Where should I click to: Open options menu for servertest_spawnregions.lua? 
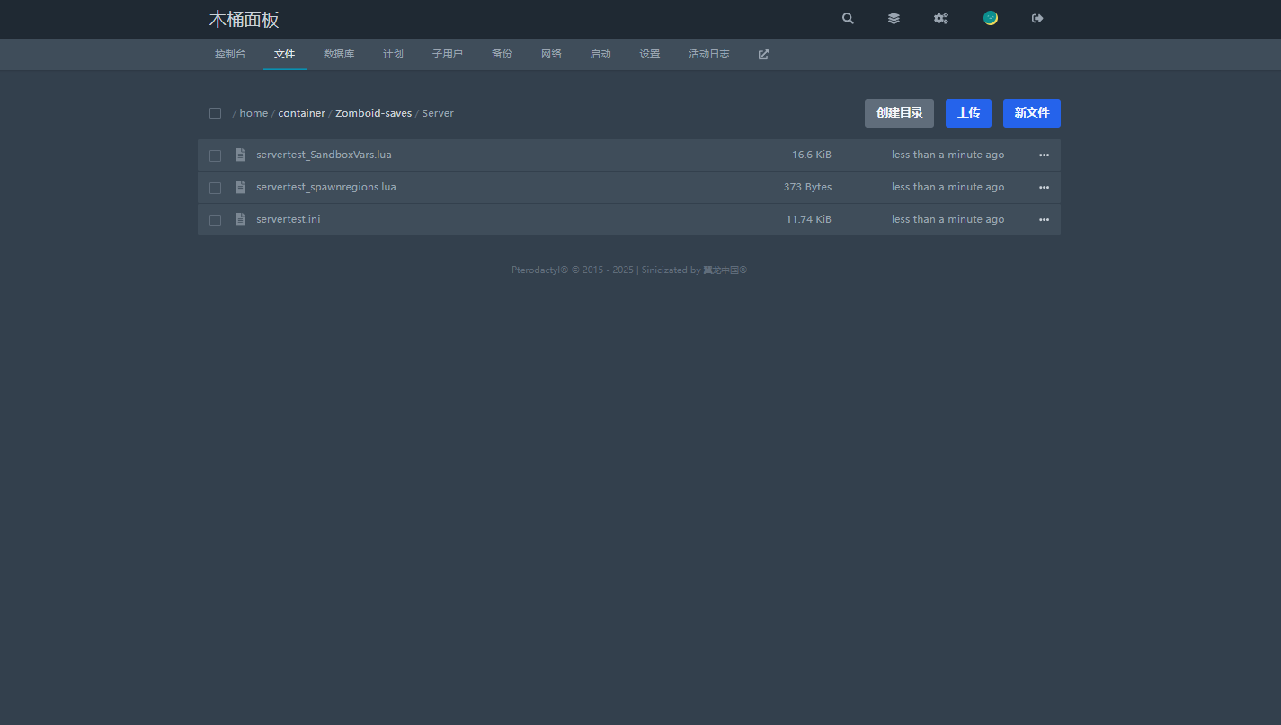[1044, 188]
